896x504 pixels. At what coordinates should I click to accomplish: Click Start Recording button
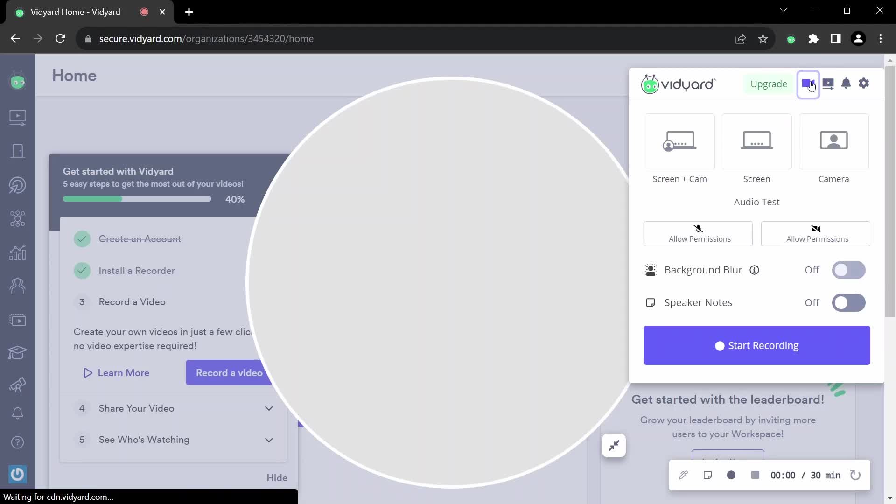756,345
